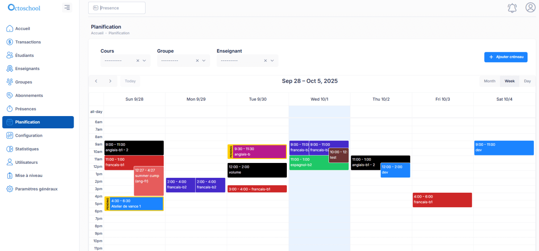This screenshot has width=539, height=251.
Task: Go to Configuration in the sidebar
Action: pyautogui.click(x=29, y=135)
